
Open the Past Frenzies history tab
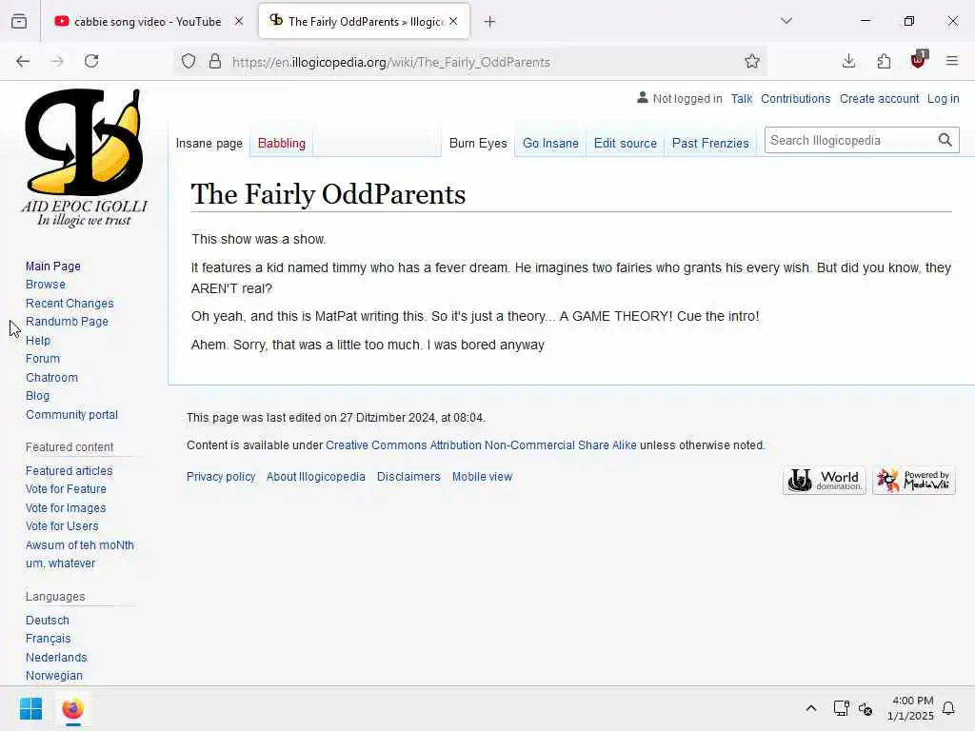click(710, 143)
